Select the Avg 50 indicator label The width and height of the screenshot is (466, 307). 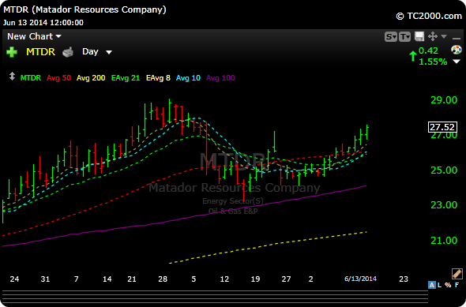click(59, 78)
